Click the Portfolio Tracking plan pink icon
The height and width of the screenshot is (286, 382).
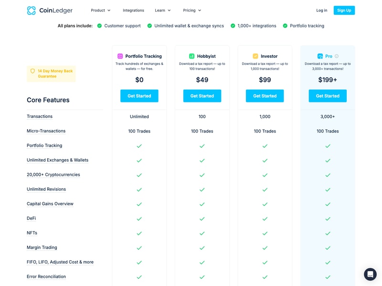point(120,56)
